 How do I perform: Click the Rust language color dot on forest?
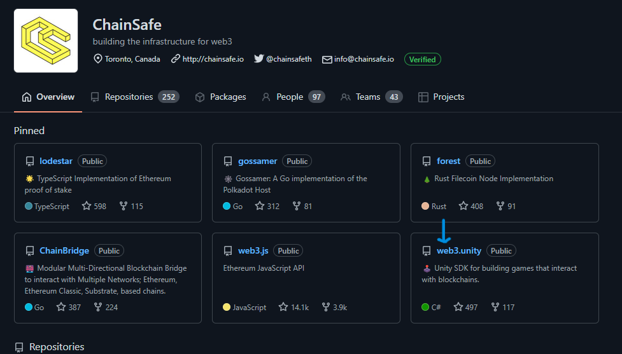point(425,206)
